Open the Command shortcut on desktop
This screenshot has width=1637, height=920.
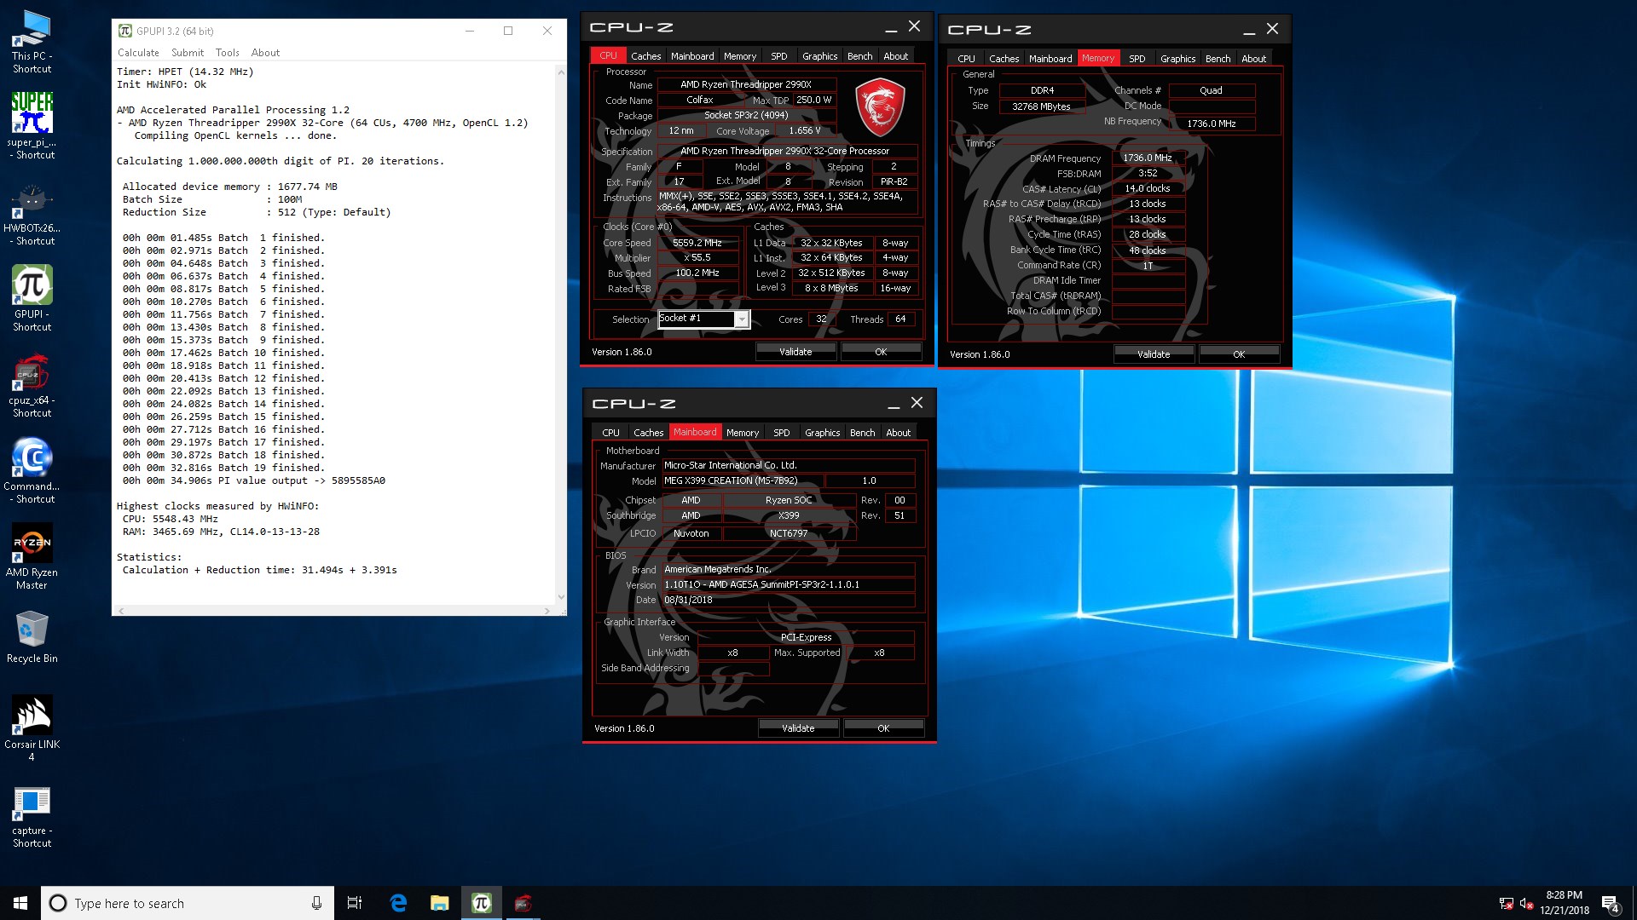(x=32, y=470)
